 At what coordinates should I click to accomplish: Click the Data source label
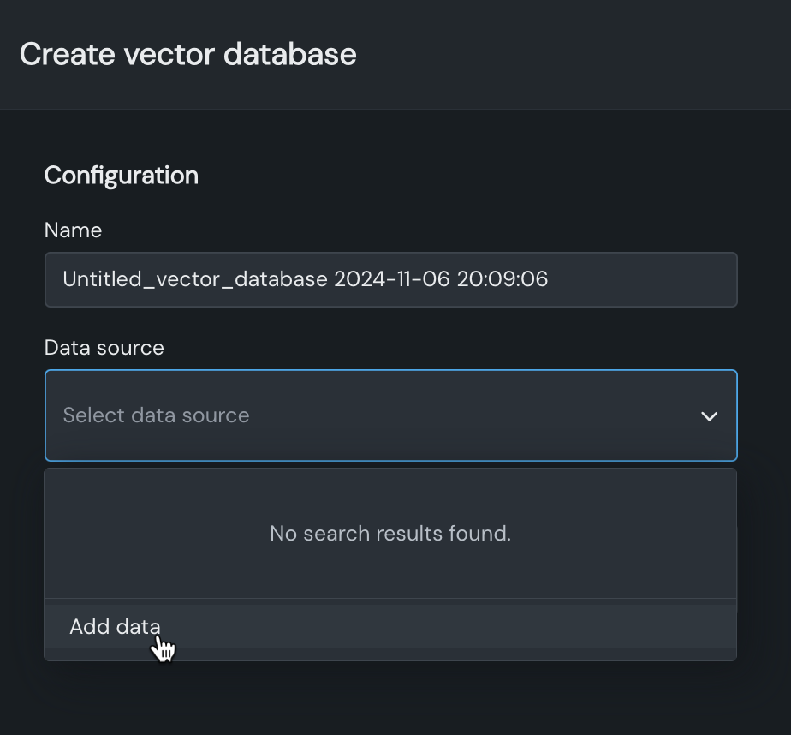coord(104,348)
